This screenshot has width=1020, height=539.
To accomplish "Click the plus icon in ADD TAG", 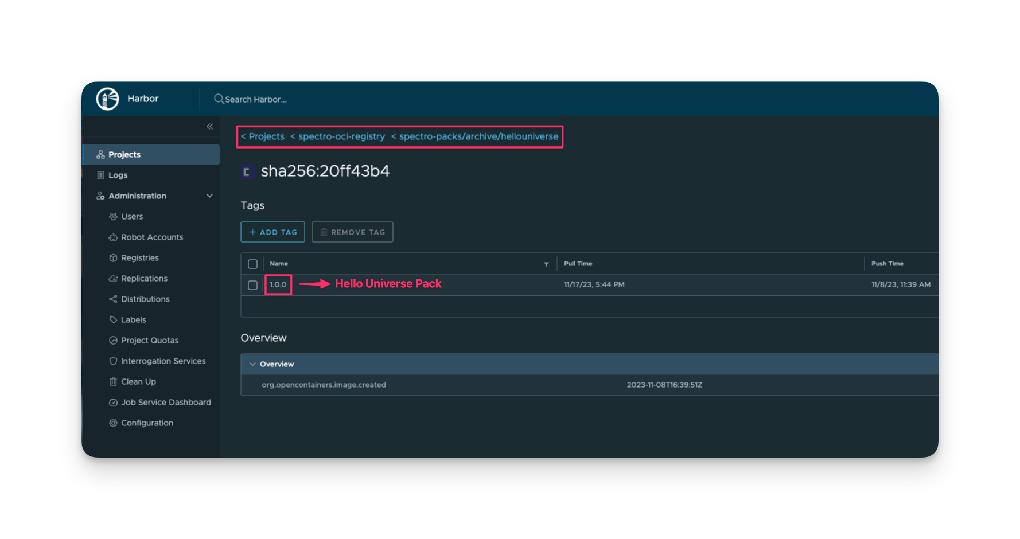I will [252, 232].
